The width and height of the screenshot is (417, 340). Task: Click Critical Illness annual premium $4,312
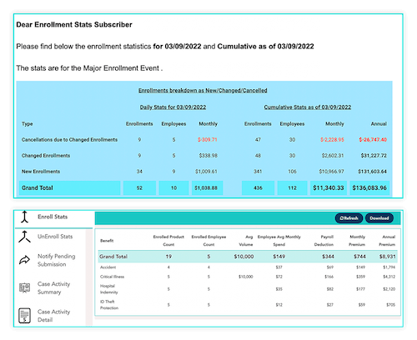click(x=389, y=277)
